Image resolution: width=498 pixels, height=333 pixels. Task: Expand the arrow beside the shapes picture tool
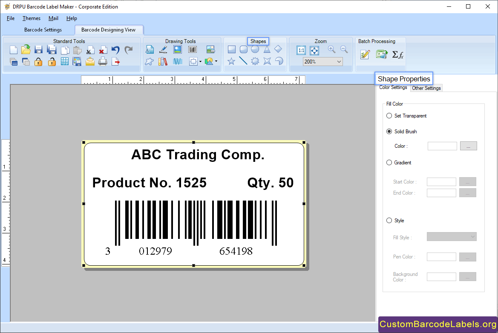(216, 61)
